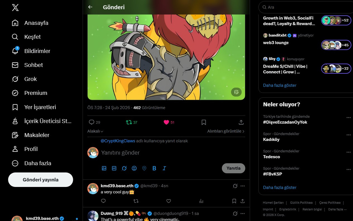Select Yer İşaretleri in the sidebar
Screen dimensions: 353x221
34,107
